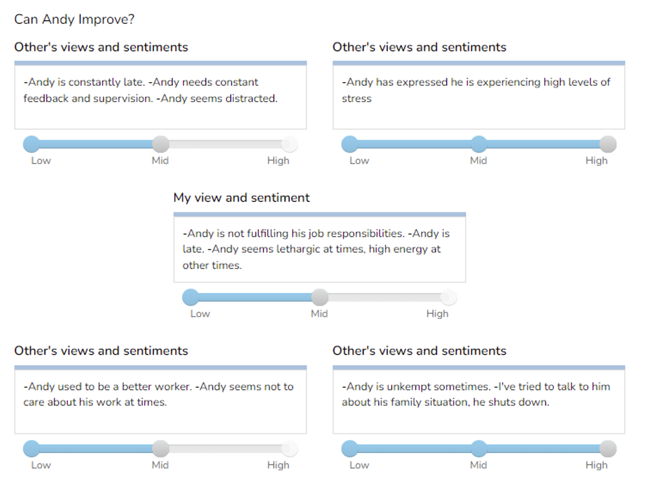Move the 'high levels of stress' slider to Mid

478,144
